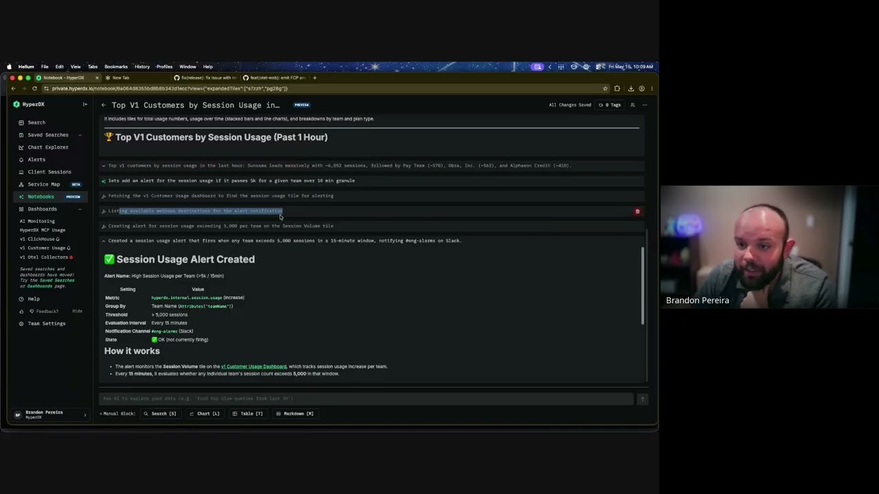Open the Apple menu
This screenshot has width=879, height=494.
coord(9,67)
